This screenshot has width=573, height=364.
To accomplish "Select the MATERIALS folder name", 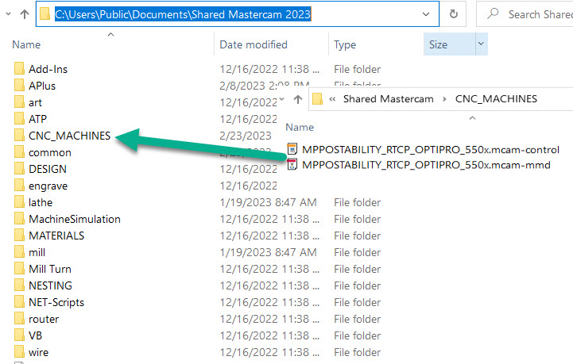I will (56, 236).
